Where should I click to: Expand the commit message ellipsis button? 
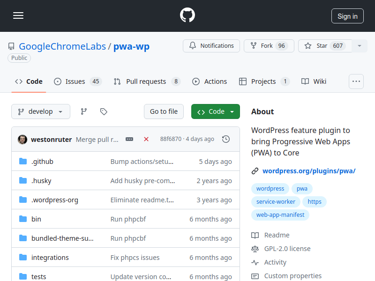pos(129,139)
